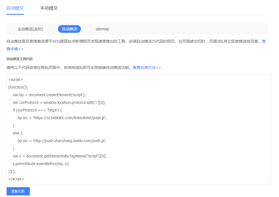Image resolution: width=279 pixels, height=197 pixels.
Task: Click the 复制代码 button
Action: click(18, 191)
